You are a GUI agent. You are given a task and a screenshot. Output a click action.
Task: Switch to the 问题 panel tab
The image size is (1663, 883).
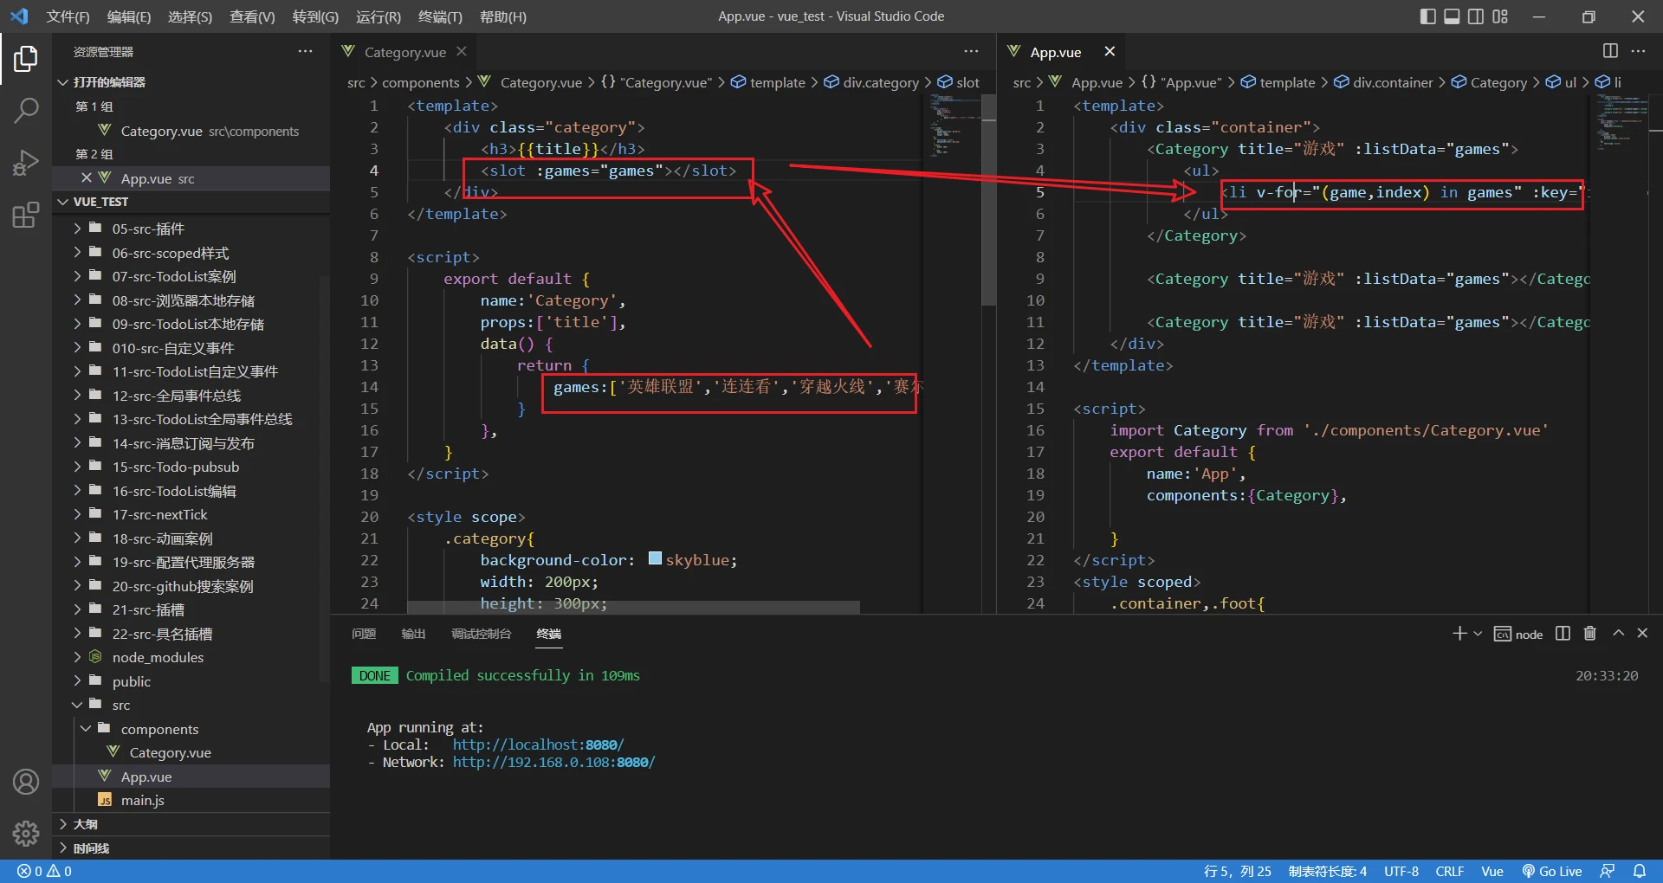(x=364, y=634)
